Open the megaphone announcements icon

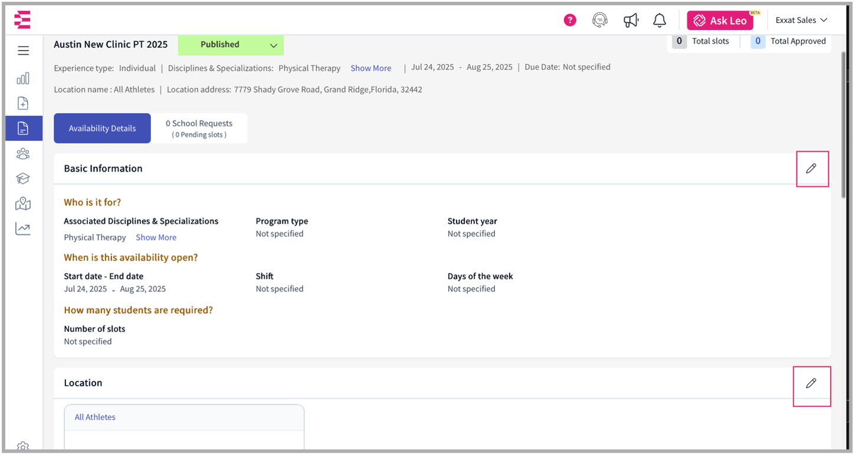631,21
